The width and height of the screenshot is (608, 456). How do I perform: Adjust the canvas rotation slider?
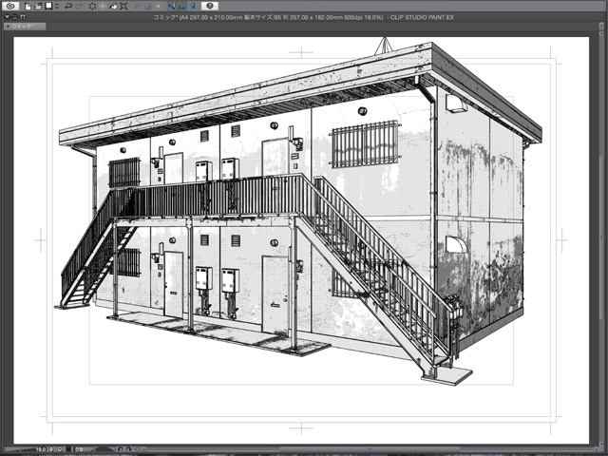pos(104,449)
